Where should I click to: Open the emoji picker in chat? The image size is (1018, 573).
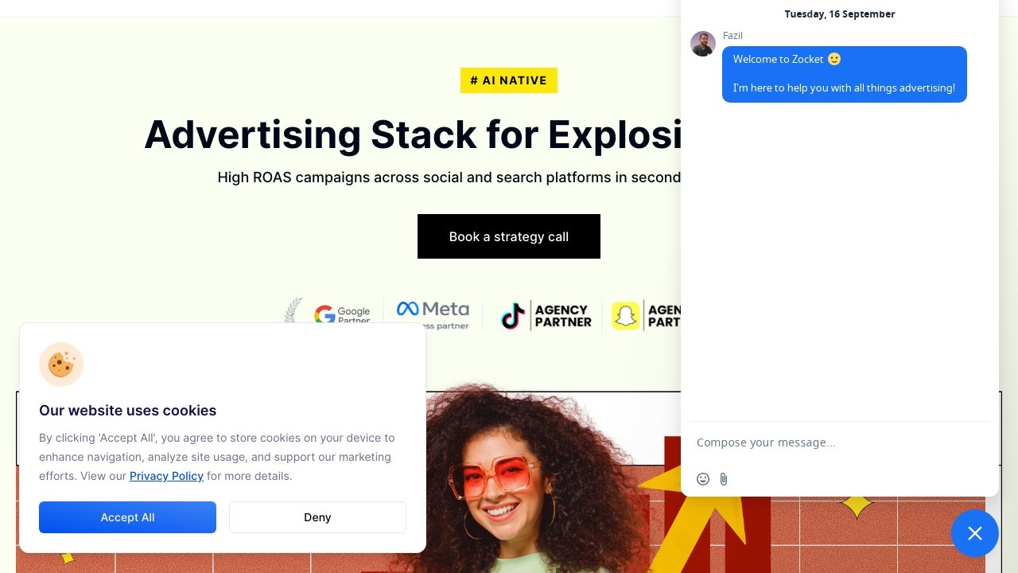[703, 479]
